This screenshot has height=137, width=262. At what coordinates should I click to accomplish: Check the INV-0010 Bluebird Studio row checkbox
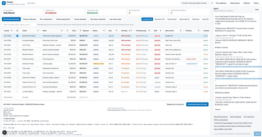(17, 50)
